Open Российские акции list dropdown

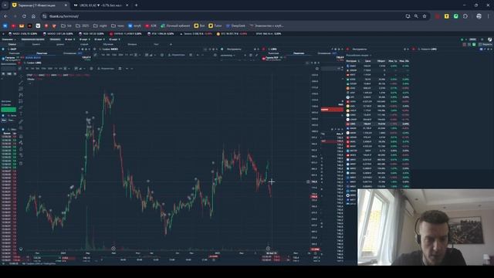pyautogui.click(x=359, y=55)
